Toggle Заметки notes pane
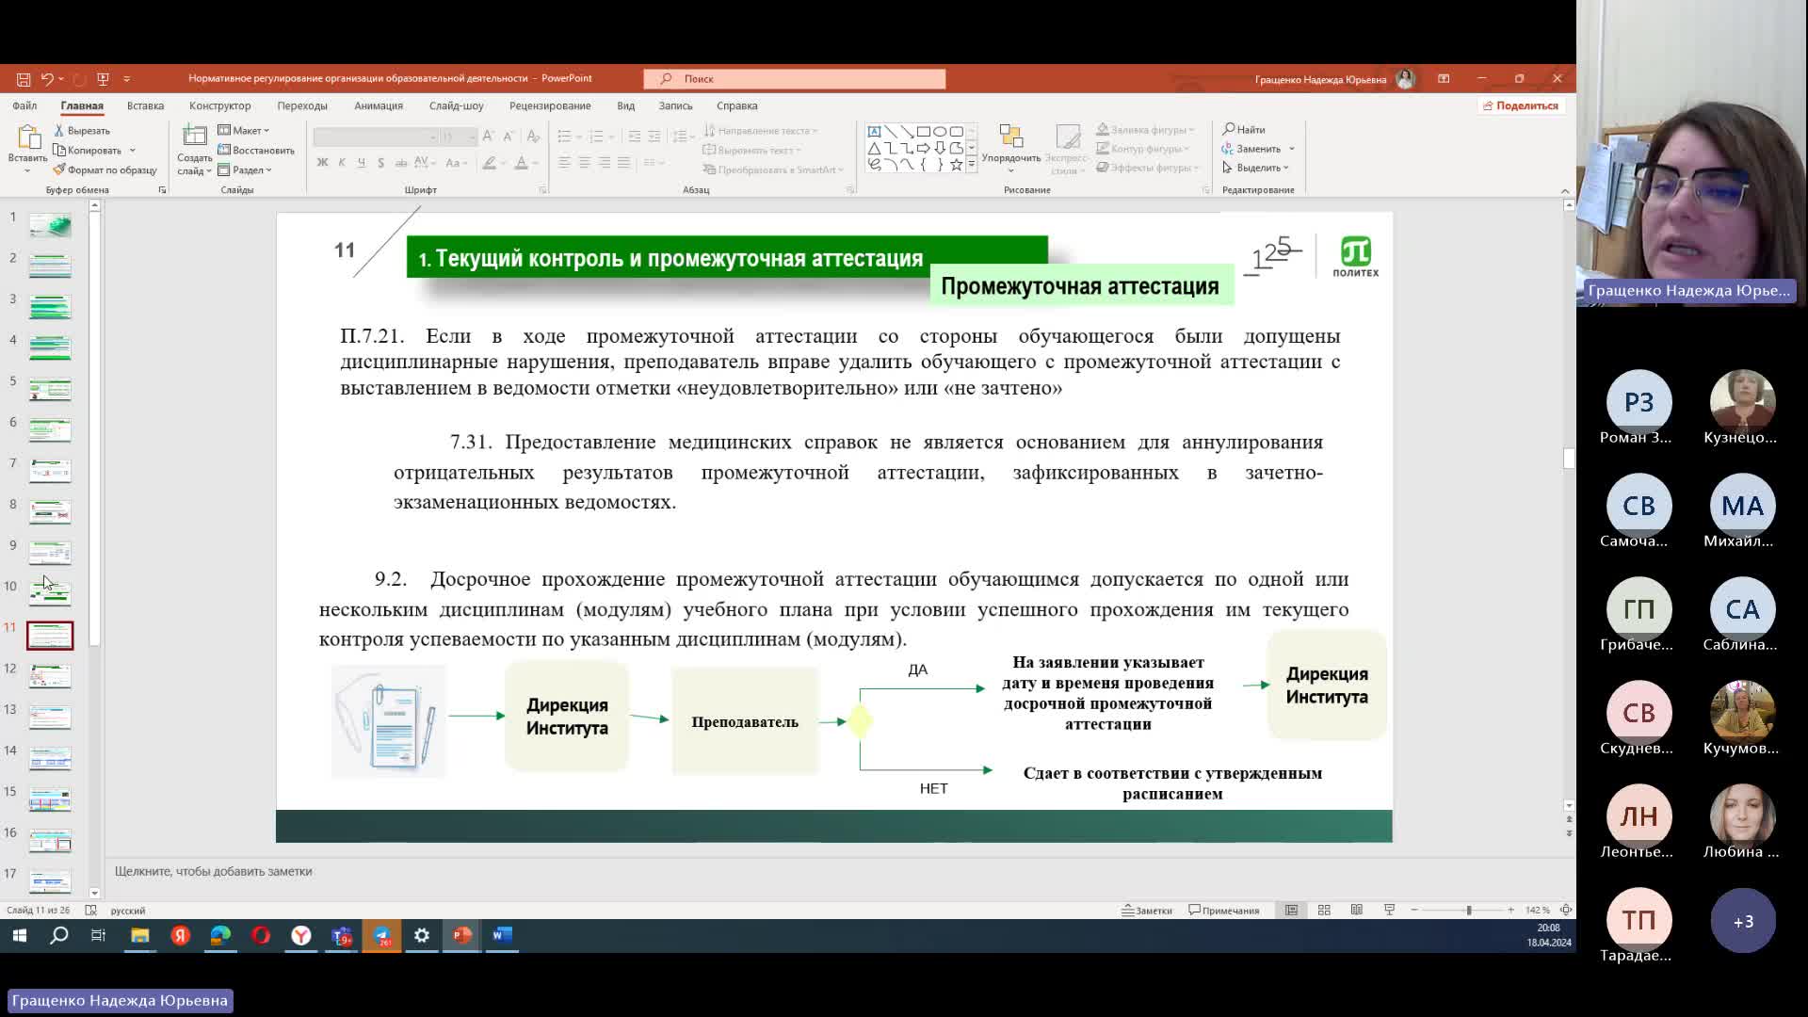1808x1017 pixels. tap(1147, 911)
